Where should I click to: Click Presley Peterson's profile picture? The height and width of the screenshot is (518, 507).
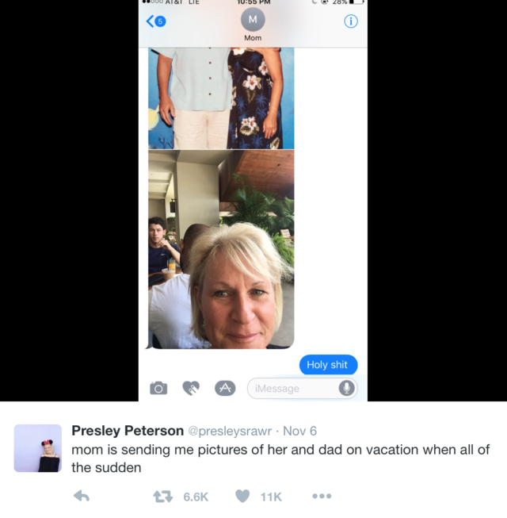(37, 448)
